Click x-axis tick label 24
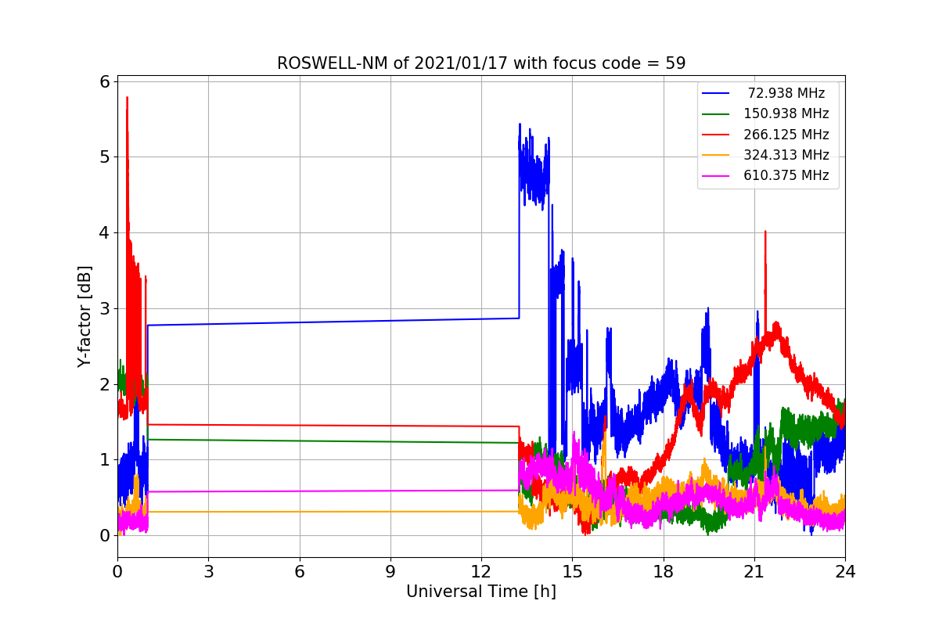 [845, 572]
